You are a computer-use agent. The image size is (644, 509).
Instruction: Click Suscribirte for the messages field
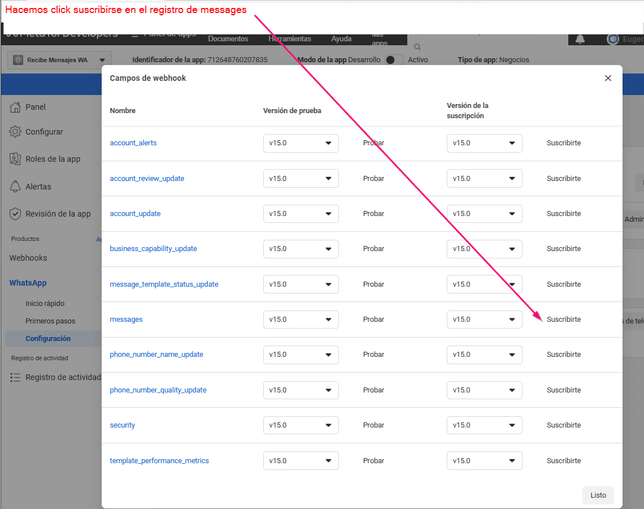click(x=563, y=320)
